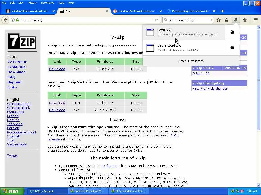Switch language to Chinese Simpl.
This screenshot has width=261, height=195.
(19, 104)
